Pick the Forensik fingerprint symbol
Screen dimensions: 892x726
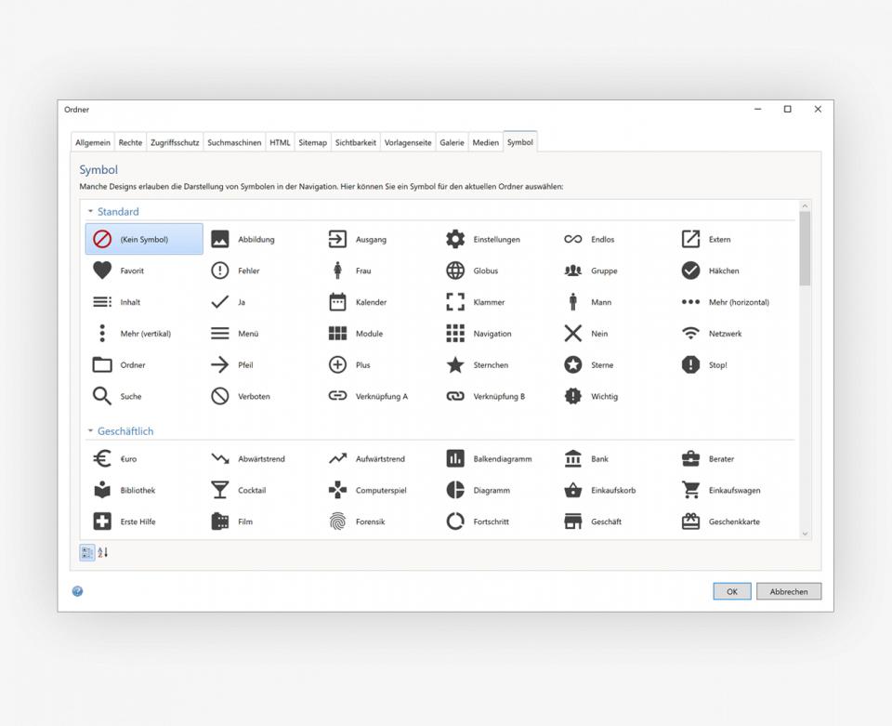(x=337, y=521)
